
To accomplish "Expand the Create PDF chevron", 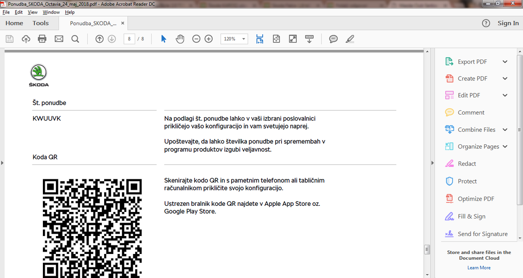I will point(505,78).
